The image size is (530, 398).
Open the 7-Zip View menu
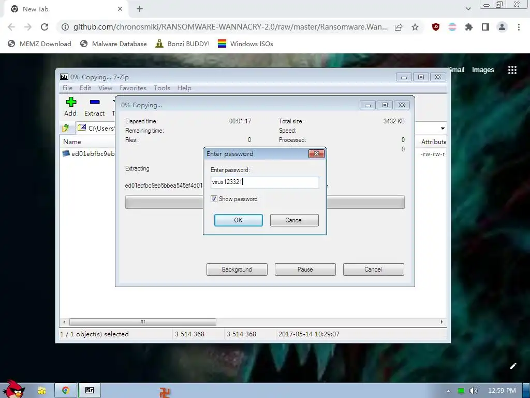(x=105, y=88)
